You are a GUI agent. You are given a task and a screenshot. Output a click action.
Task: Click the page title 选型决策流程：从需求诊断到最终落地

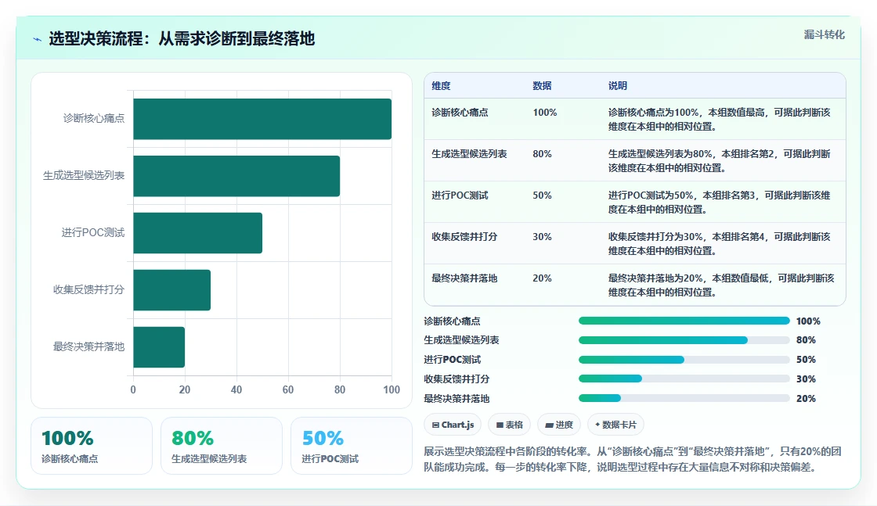click(x=182, y=38)
